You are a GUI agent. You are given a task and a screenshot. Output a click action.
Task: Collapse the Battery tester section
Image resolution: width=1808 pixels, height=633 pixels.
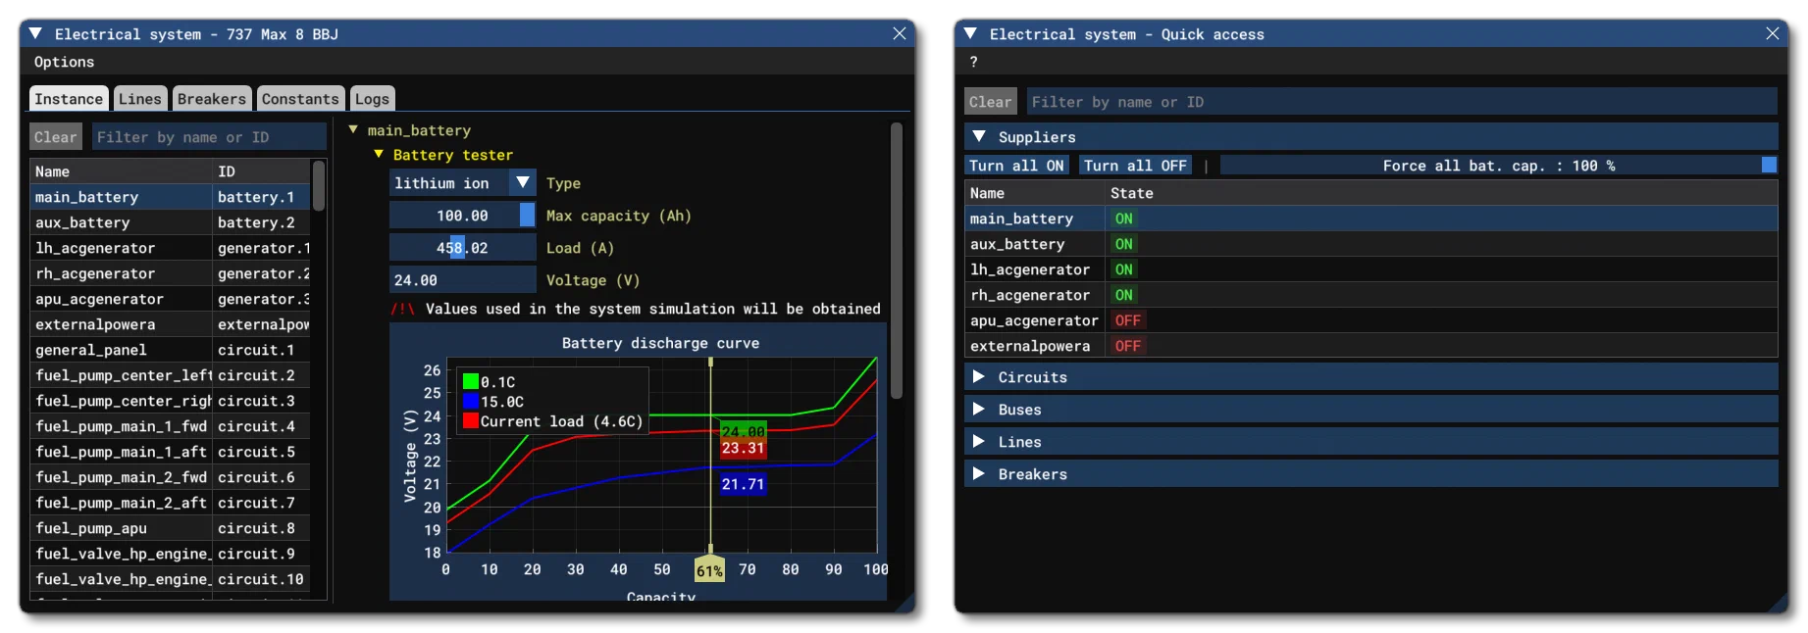(x=379, y=154)
